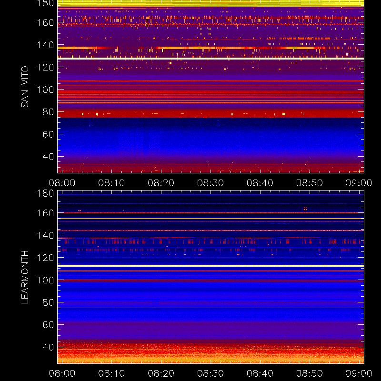Screen dimensions: 381x381
Task: Pick the 60 frequency label on San Vito plot
Action: 48,134
